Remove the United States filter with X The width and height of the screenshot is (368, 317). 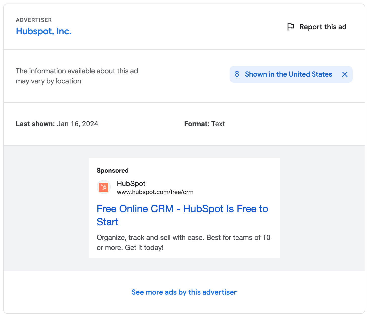coord(345,74)
